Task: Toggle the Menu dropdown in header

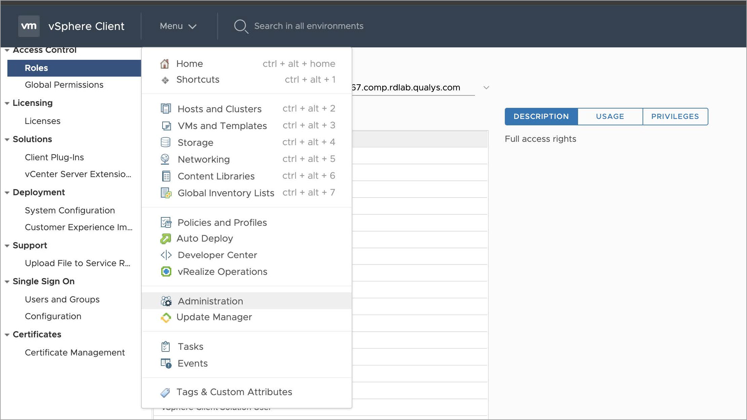Action: (x=178, y=26)
